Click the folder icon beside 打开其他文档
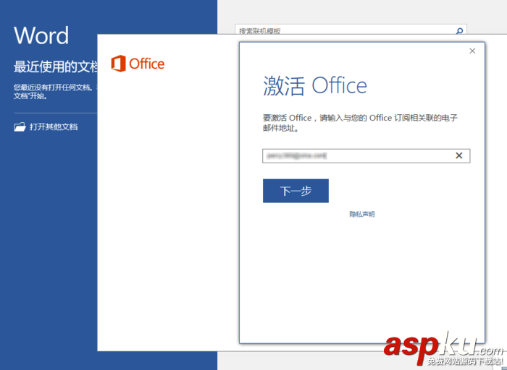Screen dimensions: 507x370 point(20,126)
